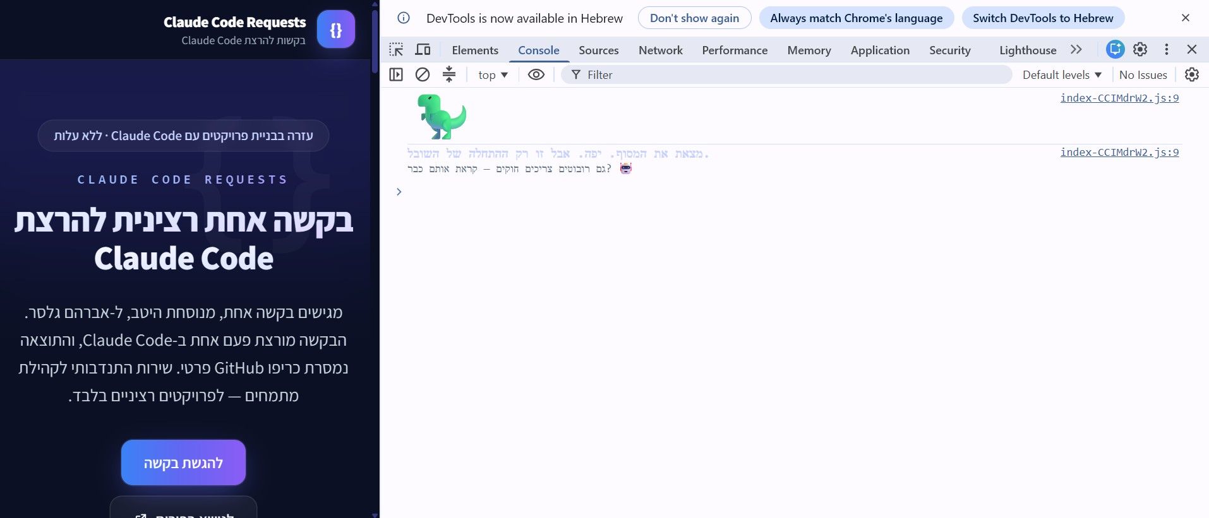Viewport: 1209px width, 518px height.
Task: Open the Default levels dropdown
Action: coord(1062,74)
